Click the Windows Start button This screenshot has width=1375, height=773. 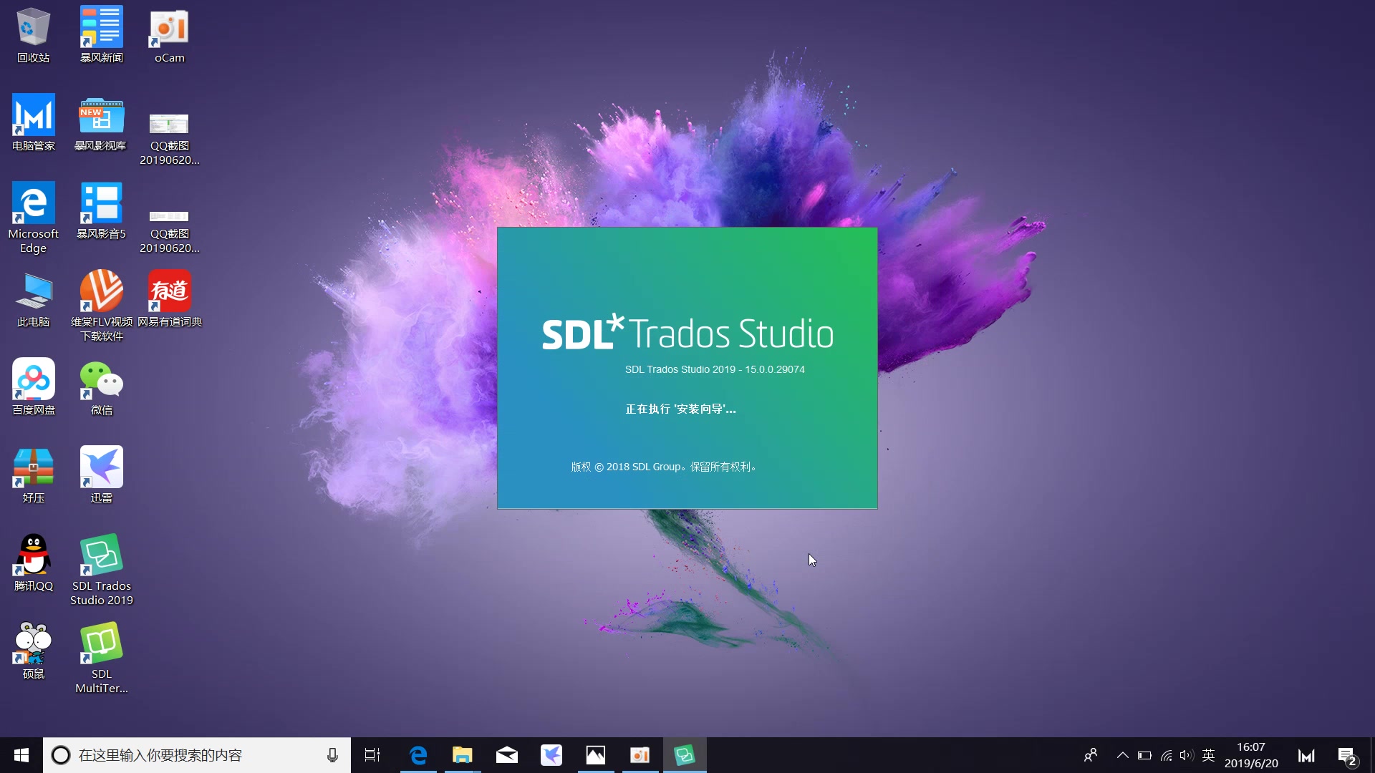pos(21,755)
